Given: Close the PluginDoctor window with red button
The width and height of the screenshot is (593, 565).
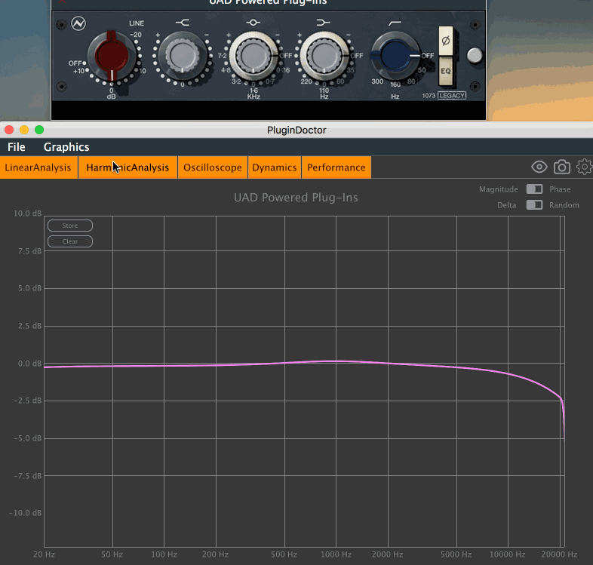Looking at the screenshot, I should tap(9, 130).
